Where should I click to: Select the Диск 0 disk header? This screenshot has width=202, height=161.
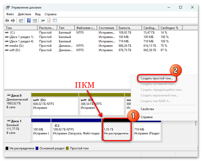[x=17, y=104]
